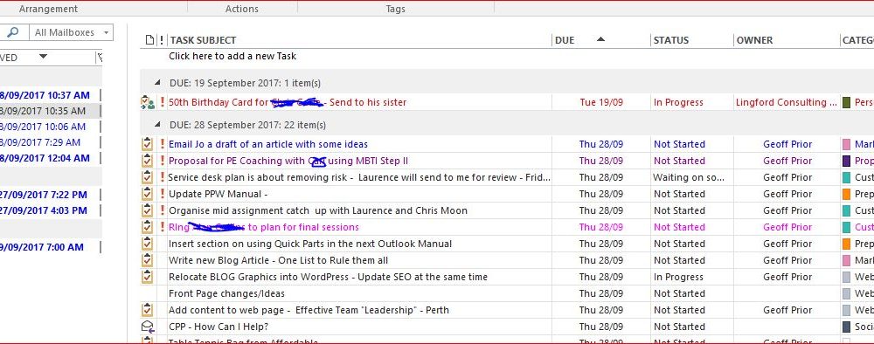Click the envelope icon beside CPP - How Can I Help?
The height and width of the screenshot is (344, 874).
[x=148, y=327]
